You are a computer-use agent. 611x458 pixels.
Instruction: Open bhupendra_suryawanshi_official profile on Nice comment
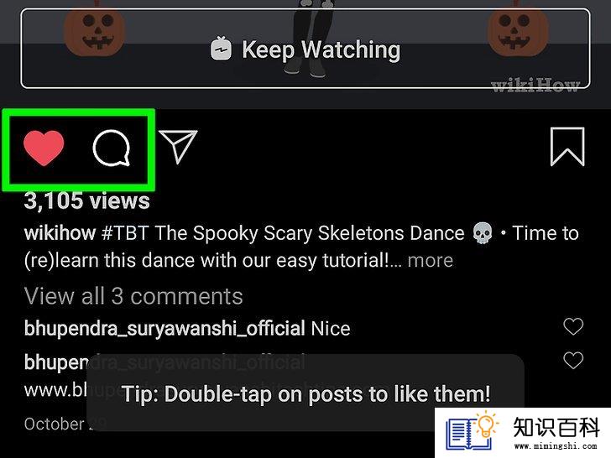click(164, 328)
